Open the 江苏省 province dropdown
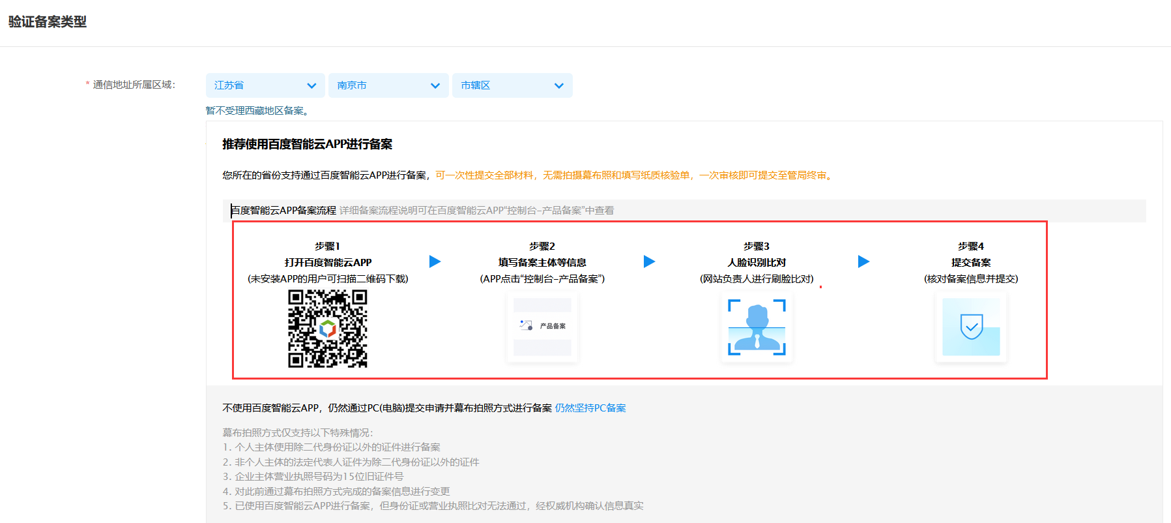1171x523 pixels. pyautogui.click(x=265, y=85)
